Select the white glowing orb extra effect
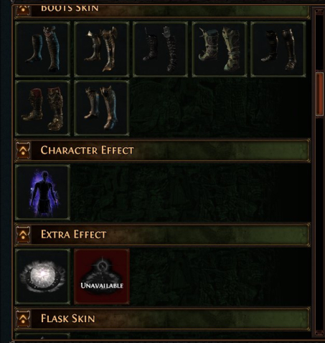Screen dimensions: 325x343 pyautogui.click(x=43, y=276)
